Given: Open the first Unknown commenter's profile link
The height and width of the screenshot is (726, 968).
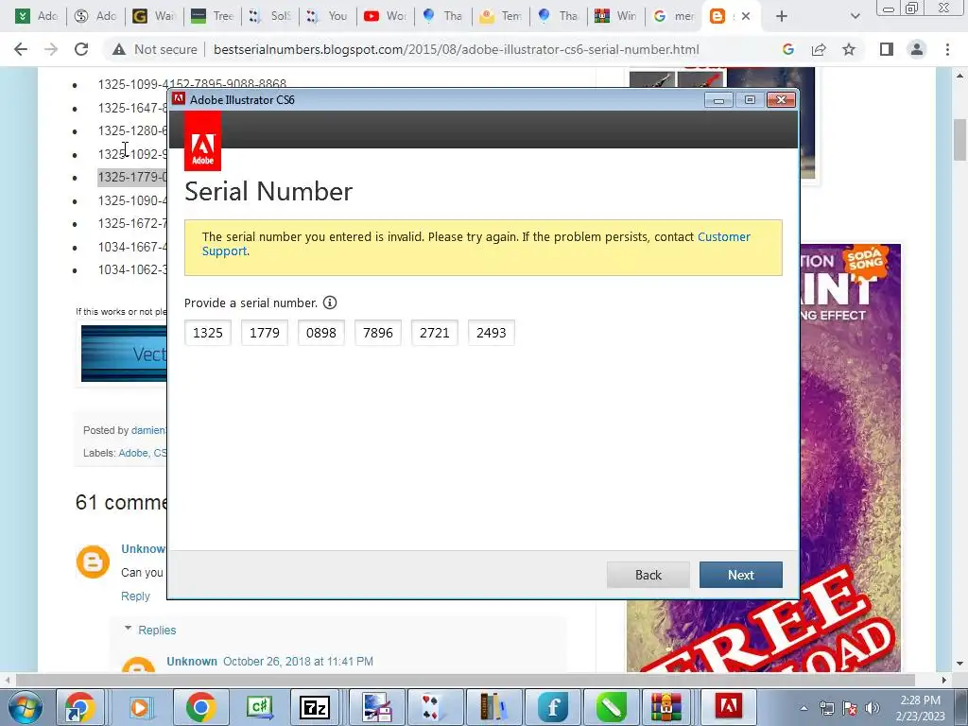Looking at the screenshot, I should click(144, 549).
